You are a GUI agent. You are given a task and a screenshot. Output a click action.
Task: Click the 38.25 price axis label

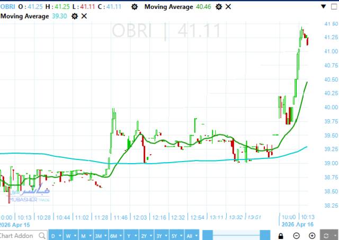pyautogui.click(x=331, y=206)
